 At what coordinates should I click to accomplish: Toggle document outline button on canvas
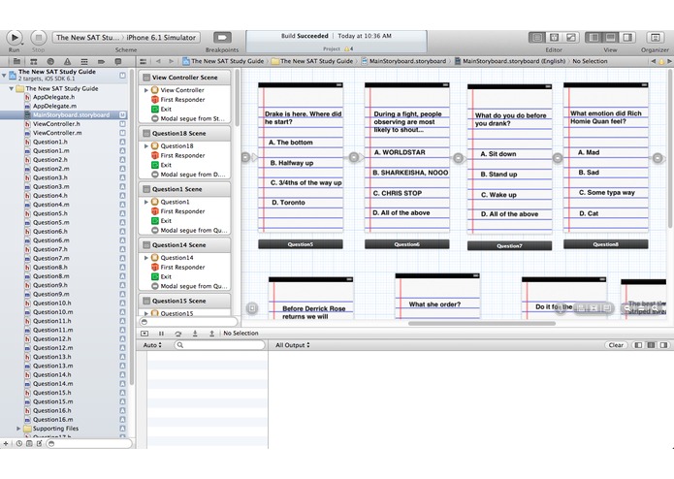(252, 308)
